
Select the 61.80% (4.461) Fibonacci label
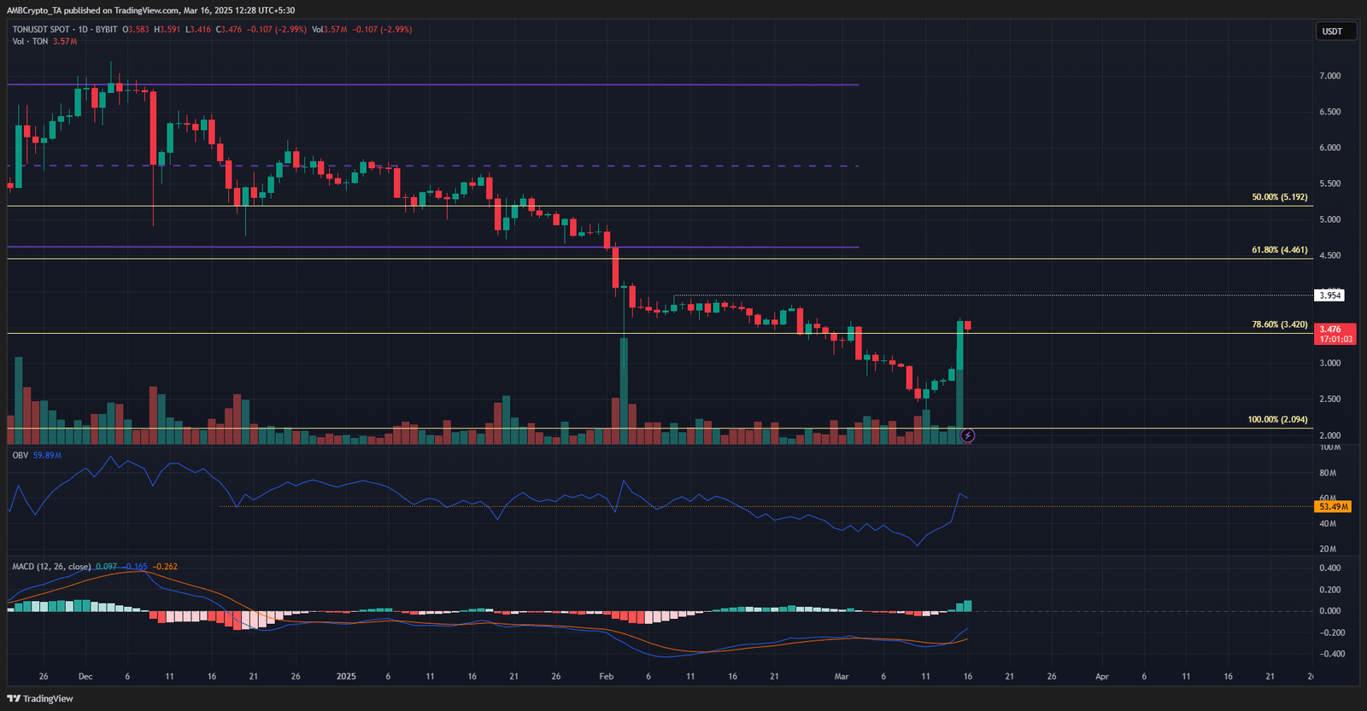tap(1279, 250)
